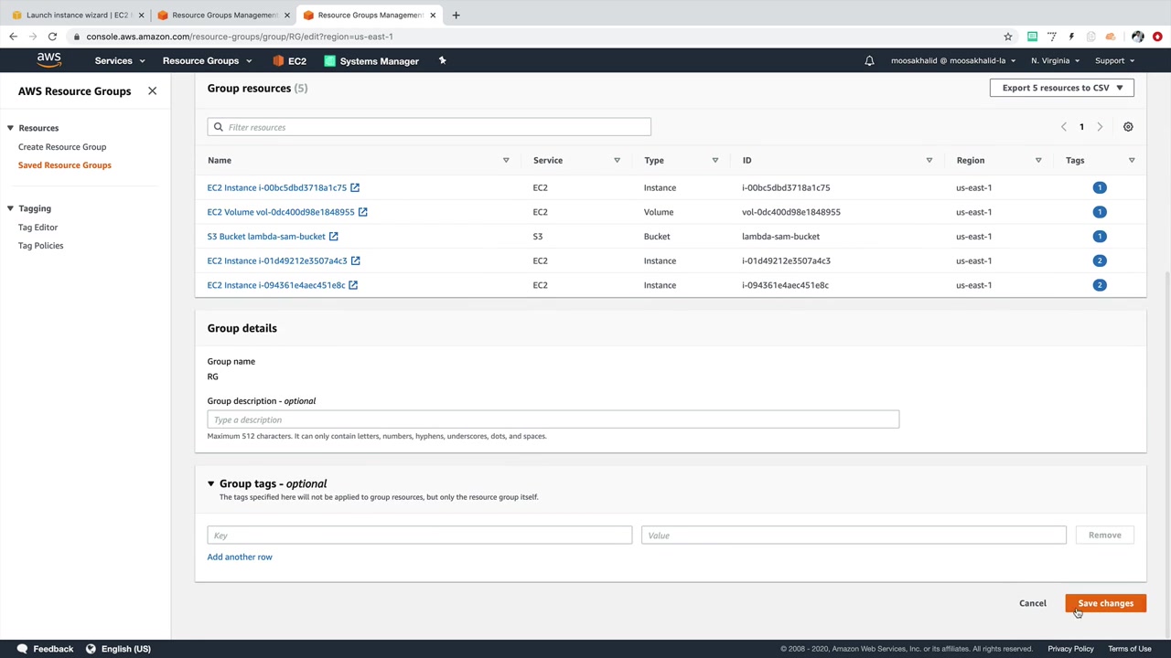
Task: Open Create Resource Group link
Action: click(62, 146)
